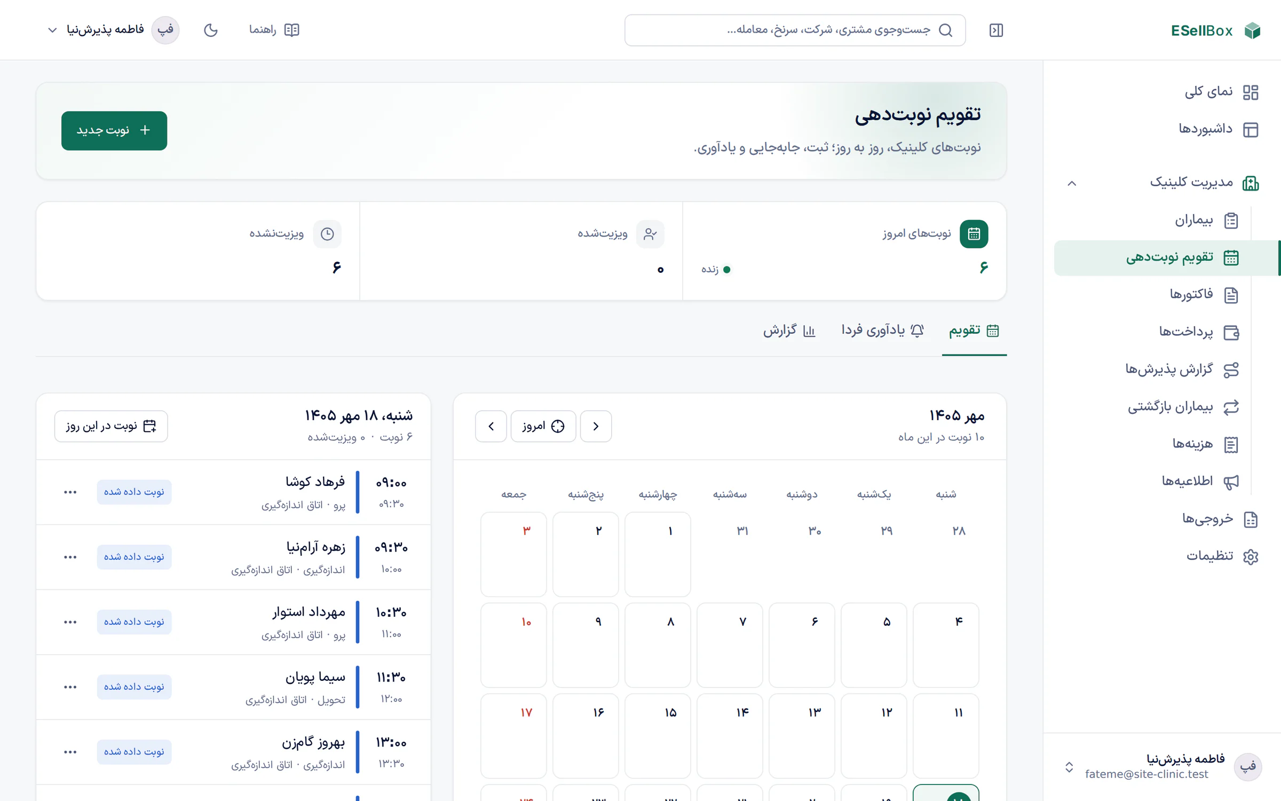Expand account switcher at sidebar bottom
This screenshot has width=1281, height=801.
pyautogui.click(x=1069, y=767)
